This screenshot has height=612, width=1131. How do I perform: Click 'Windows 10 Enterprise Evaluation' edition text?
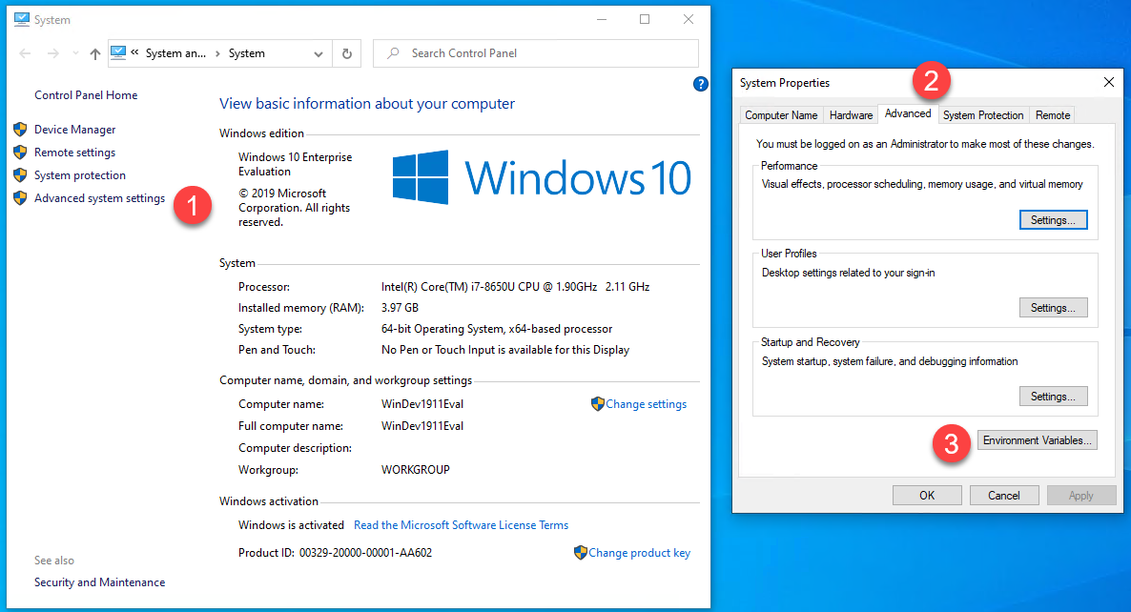click(295, 164)
